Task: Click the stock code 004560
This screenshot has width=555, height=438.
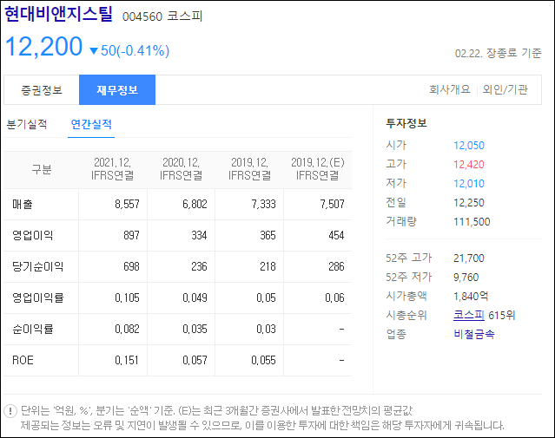Action: (x=142, y=16)
